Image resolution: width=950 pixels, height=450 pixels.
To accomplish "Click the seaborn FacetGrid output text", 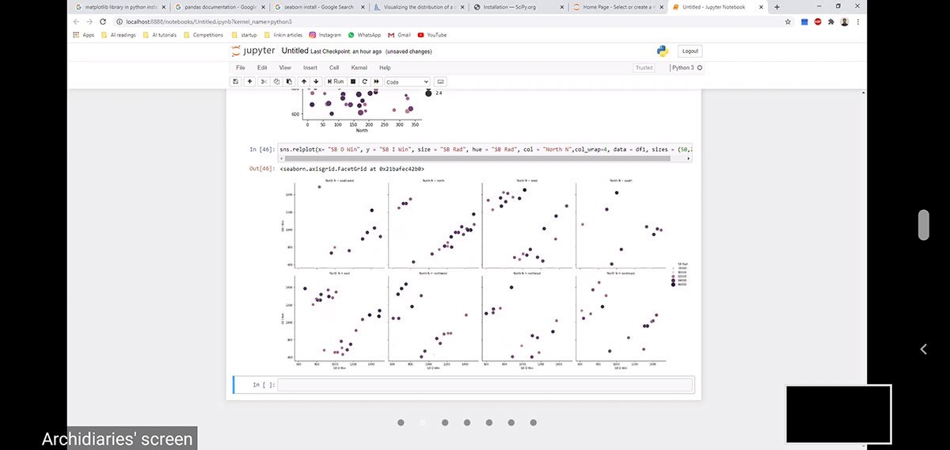I will pos(351,169).
